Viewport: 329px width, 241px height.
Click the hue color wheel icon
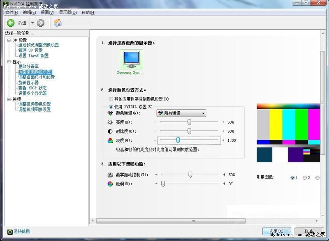coord(110,184)
